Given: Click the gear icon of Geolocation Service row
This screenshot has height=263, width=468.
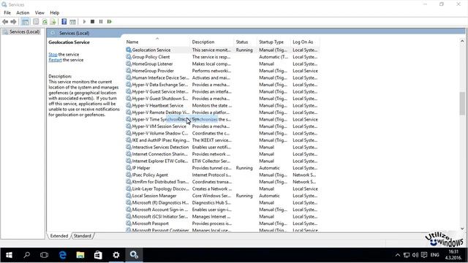Looking at the screenshot, I should click(129, 50).
